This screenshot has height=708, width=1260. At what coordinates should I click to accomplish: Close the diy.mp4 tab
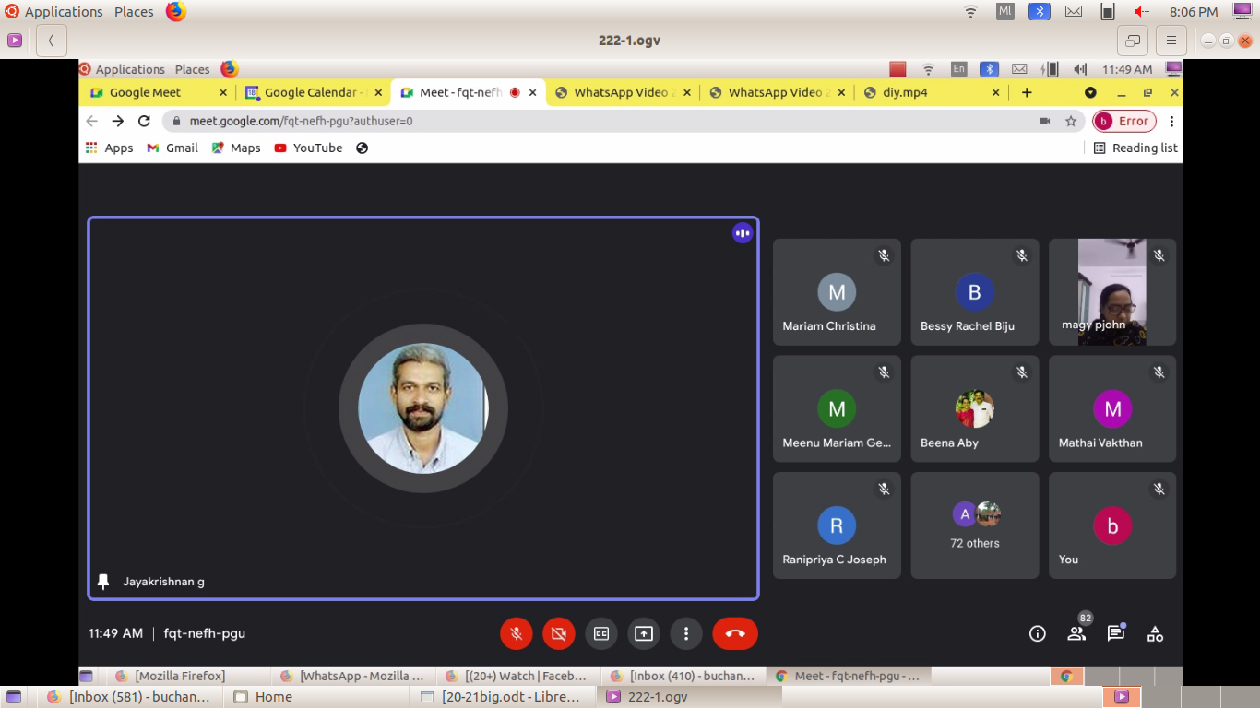pos(995,92)
